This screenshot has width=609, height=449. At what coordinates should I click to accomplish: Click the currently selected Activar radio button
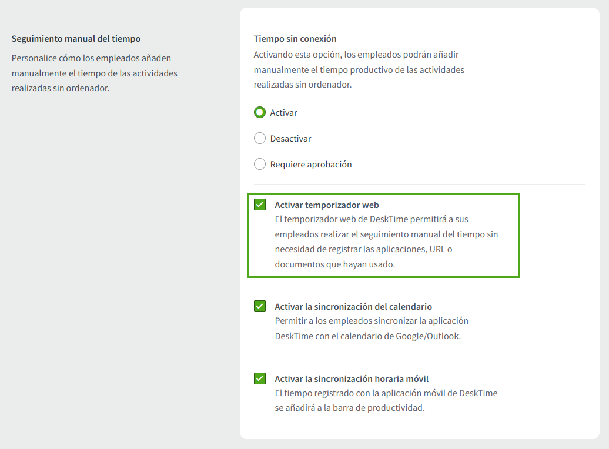[260, 112]
